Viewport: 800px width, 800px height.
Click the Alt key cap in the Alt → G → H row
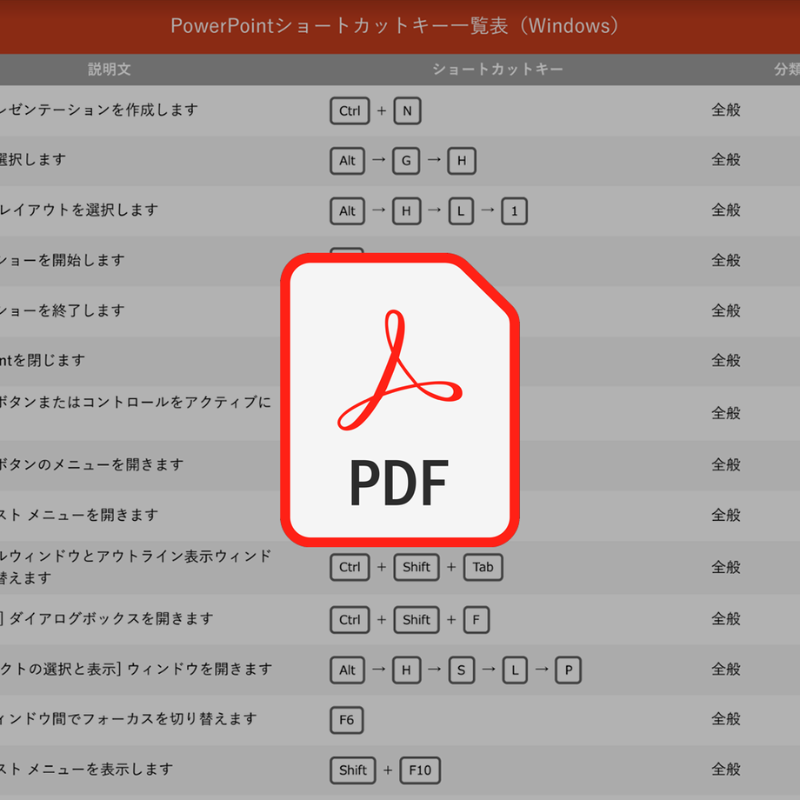[347, 161]
